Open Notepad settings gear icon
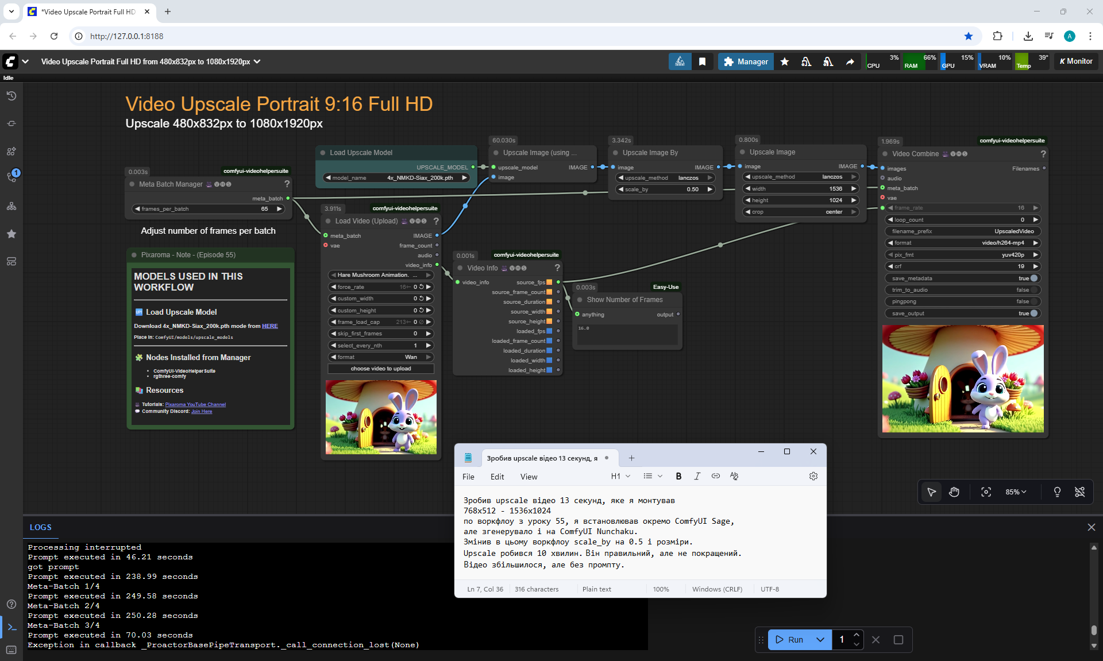Image resolution: width=1103 pixels, height=661 pixels. [813, 476]
